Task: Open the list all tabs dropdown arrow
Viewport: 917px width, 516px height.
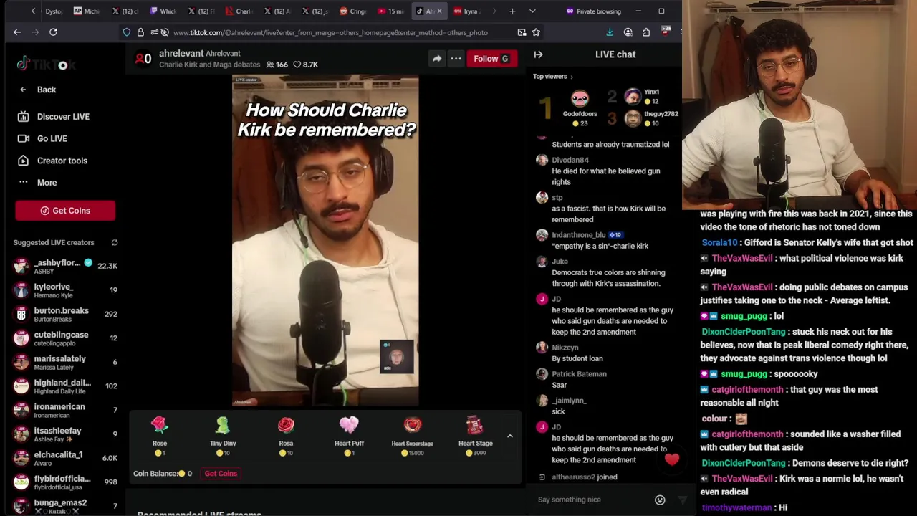Action: (x=532, y=11)
